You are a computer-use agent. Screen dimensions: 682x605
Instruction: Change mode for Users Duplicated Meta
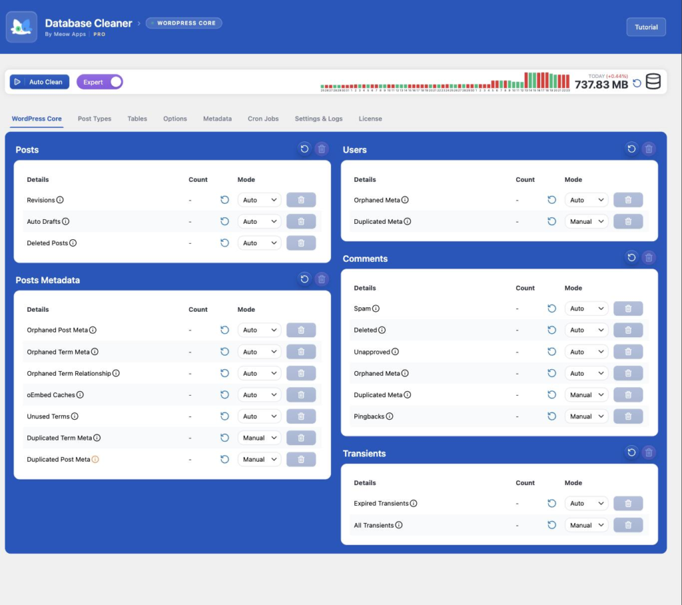pos(586,221)
